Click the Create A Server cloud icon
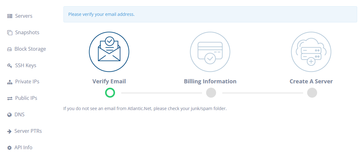This screenshot has width=360, height=153. (311, 52)
